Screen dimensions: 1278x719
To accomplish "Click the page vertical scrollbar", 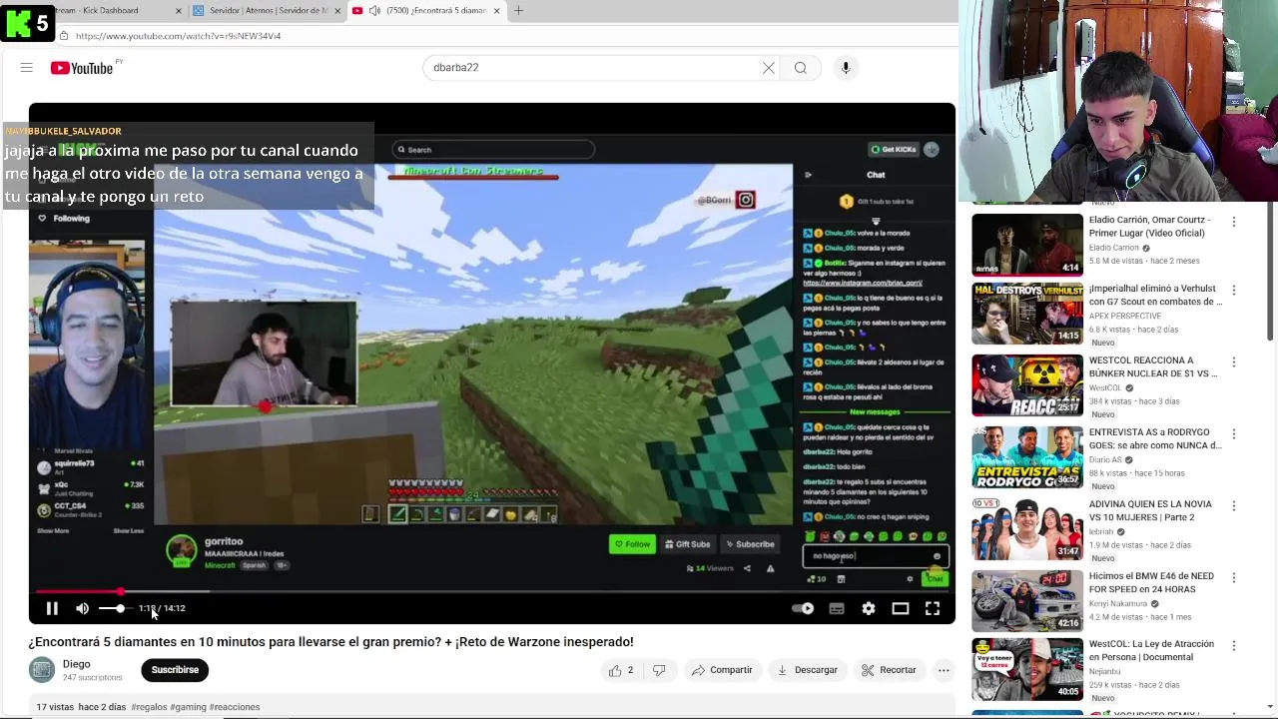I will point(1271,270).
